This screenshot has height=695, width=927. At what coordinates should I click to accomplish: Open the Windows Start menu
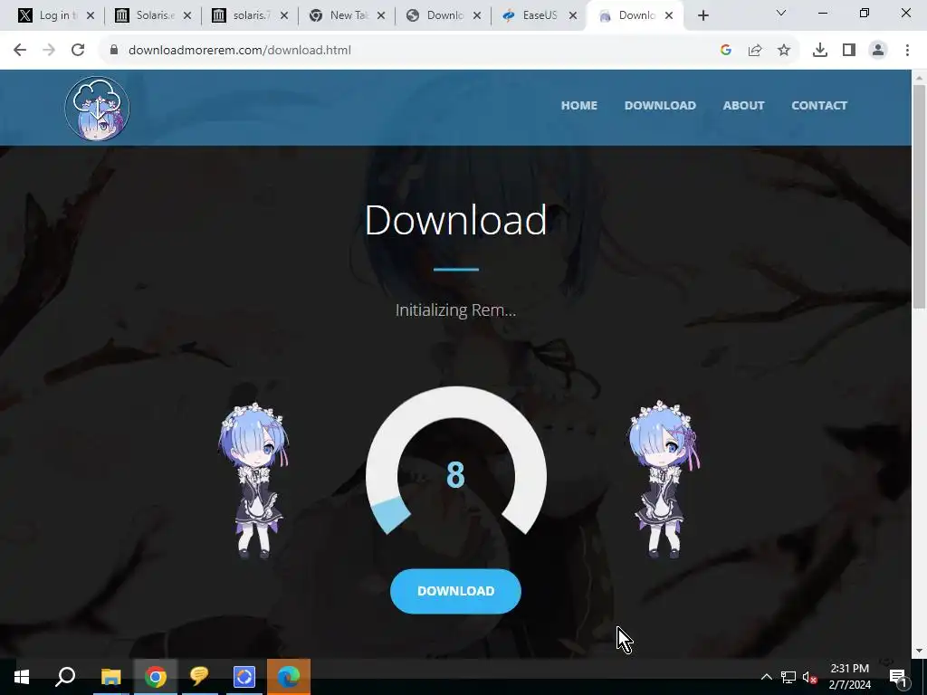22,677
